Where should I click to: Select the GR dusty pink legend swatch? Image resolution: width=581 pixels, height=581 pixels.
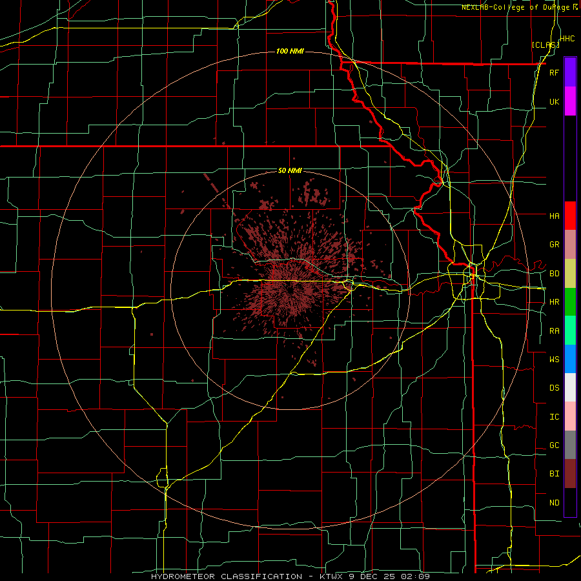[570, 244]
